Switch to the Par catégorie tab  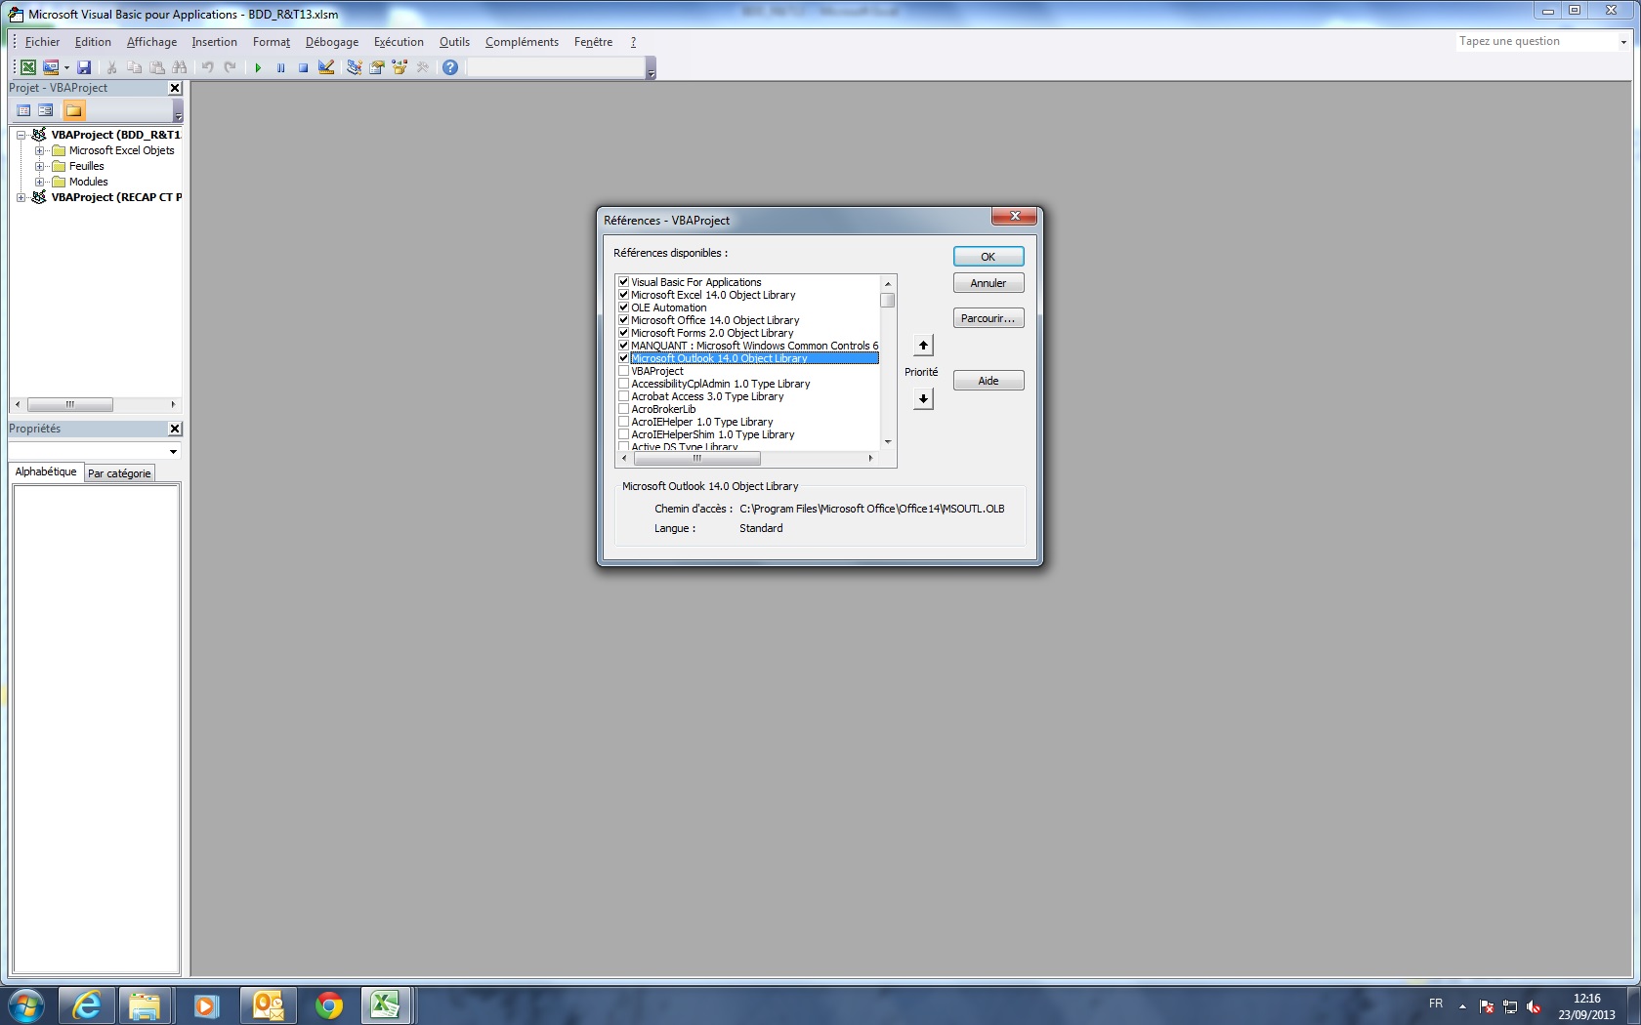click(x=119, y=473)
